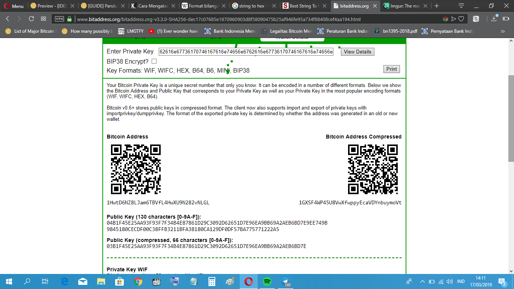Open the S extension icon

(476, 19)
